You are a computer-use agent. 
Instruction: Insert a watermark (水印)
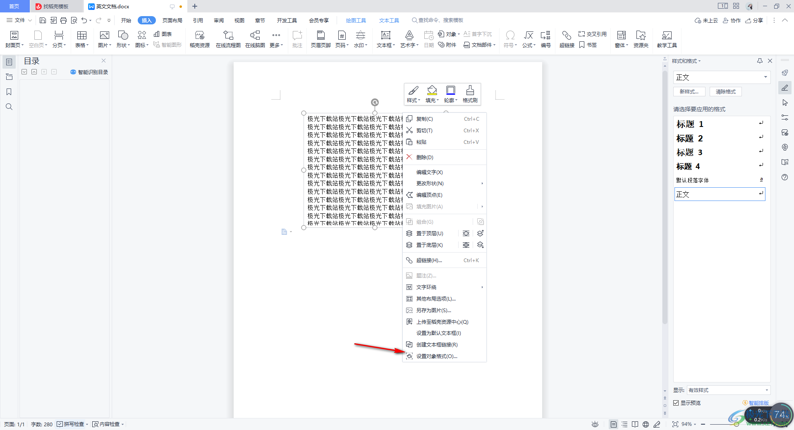coord(360,39)
